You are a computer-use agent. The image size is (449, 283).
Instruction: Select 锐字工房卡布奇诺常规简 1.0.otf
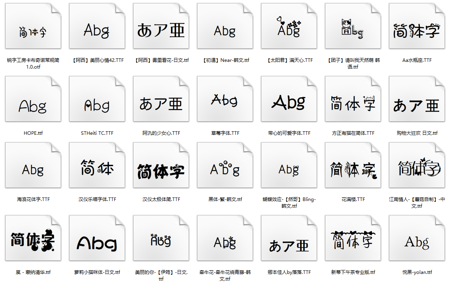33,27
